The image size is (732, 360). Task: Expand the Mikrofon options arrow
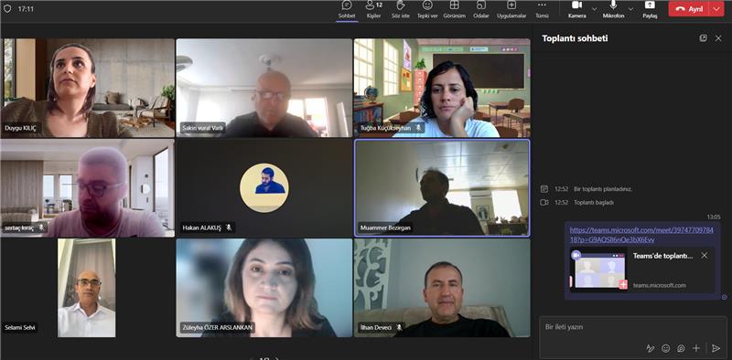point(630,9)
